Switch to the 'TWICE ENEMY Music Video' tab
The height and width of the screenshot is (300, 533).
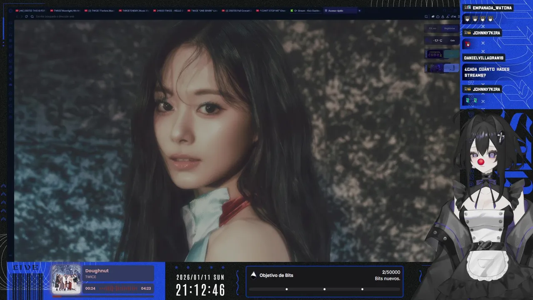click(133, 10)
